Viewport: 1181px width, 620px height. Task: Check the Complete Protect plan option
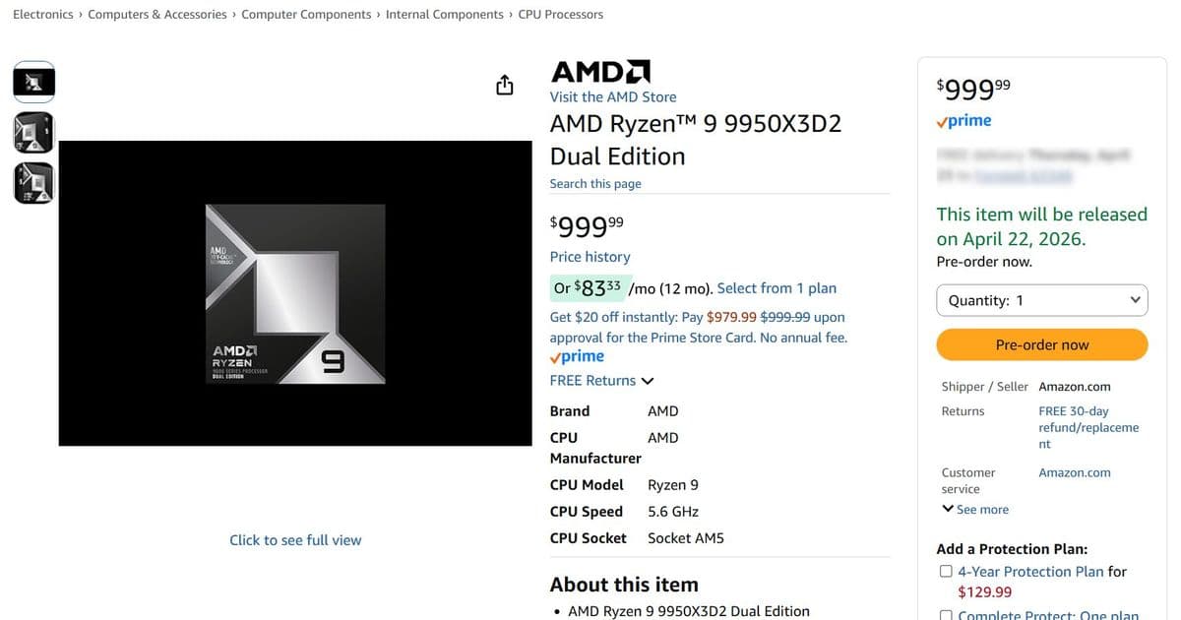tap(946, 614)
